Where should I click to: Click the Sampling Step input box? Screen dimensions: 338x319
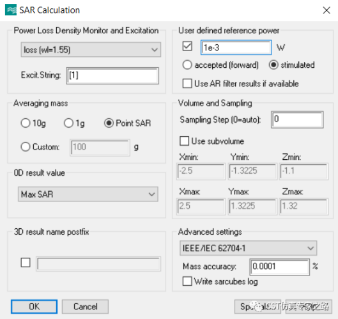click(297, 120)
